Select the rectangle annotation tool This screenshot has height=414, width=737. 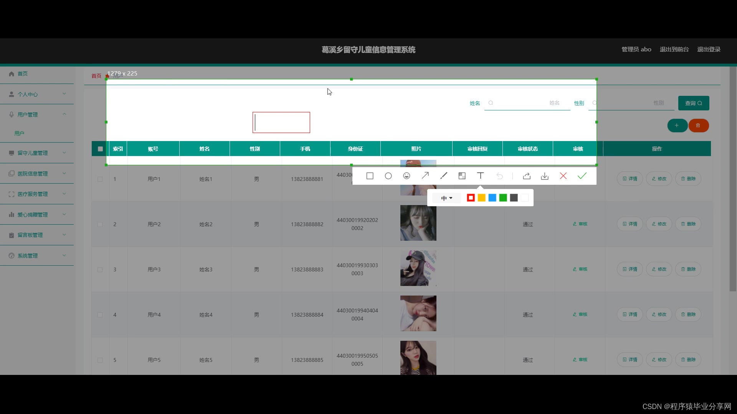click(x=370, y=176)
